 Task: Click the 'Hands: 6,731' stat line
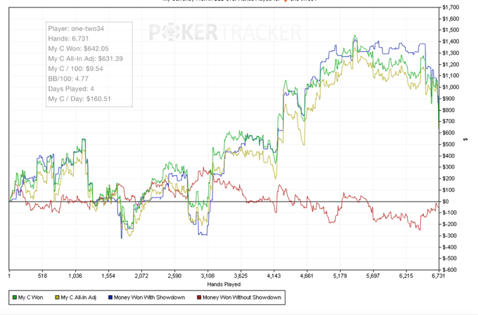coord(68,39)
